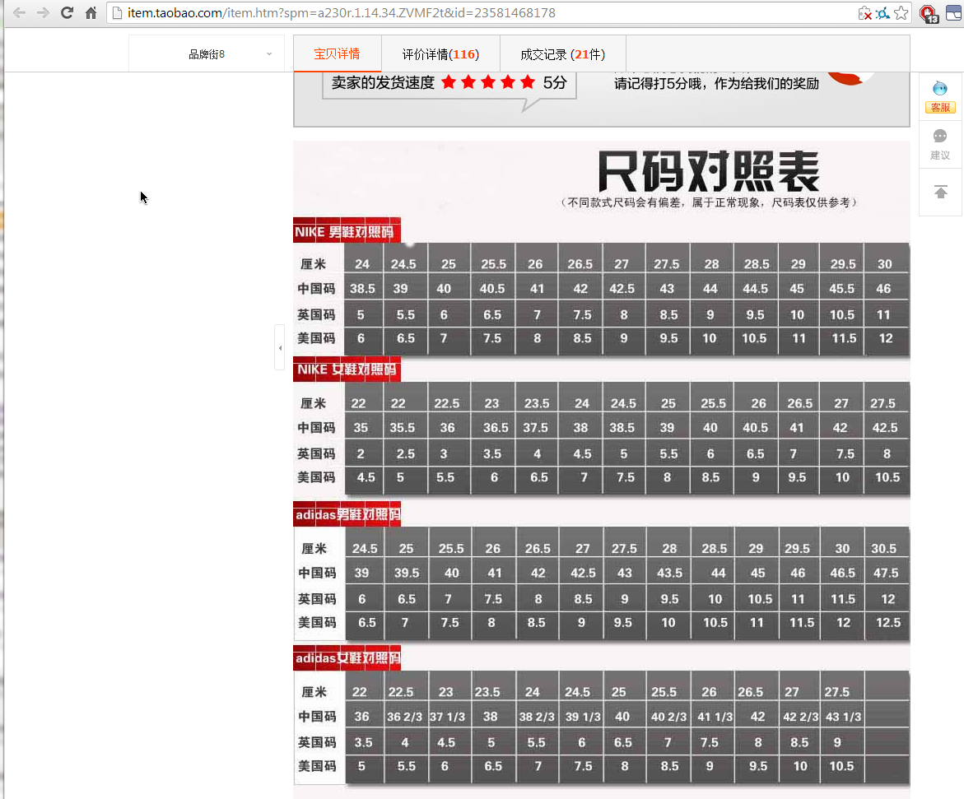Image resolution: width=964 pixels, height=799 pixels.
Task: Click the page document icon in address bar
Action: [x=118, y=13]
